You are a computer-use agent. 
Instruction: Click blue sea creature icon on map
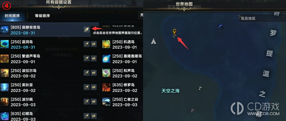[221, 27]
